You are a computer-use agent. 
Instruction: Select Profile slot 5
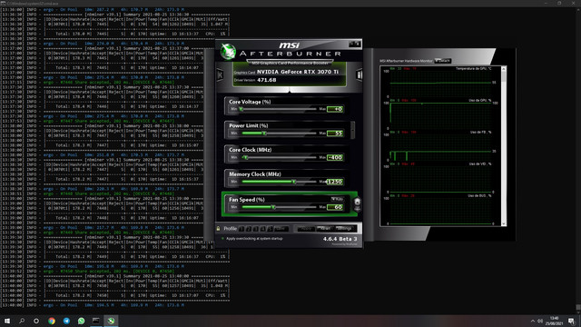270,229
